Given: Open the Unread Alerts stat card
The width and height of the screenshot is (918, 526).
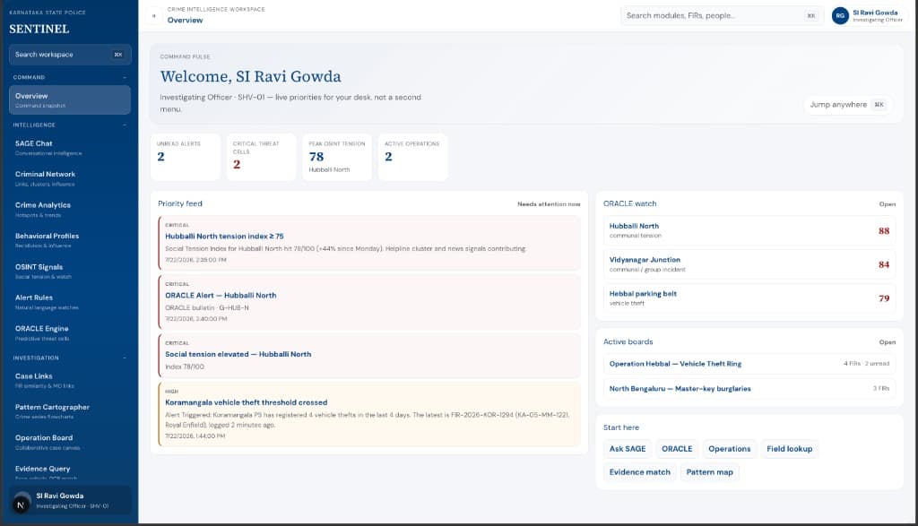Looking at the screenshot, I should coord(186,157).
